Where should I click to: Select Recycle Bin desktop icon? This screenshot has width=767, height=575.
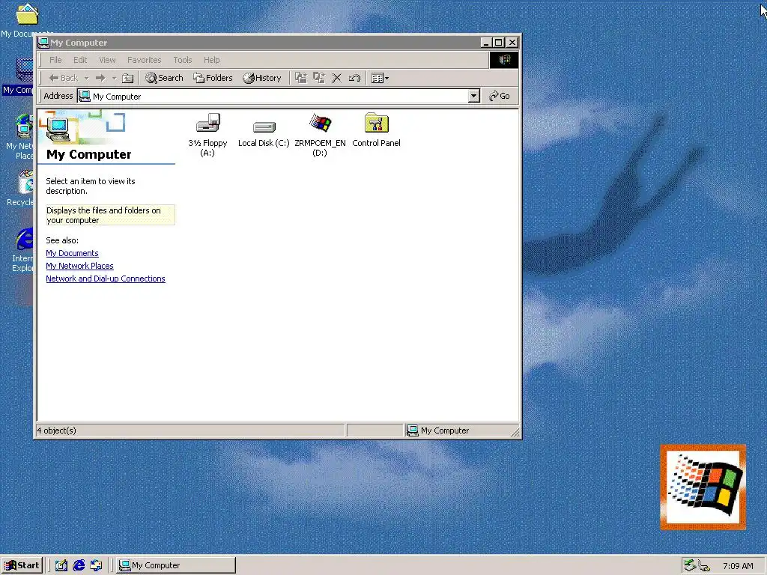(x=19, y=188)
